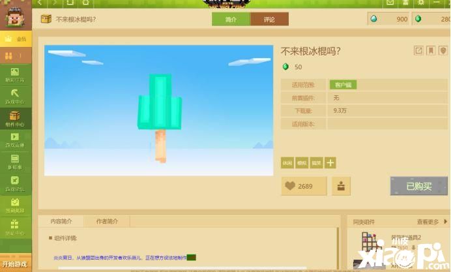Screen dimensions: 451x272
Task: Open the sidebar section below 游戏直播
Action: click(16, 162)
